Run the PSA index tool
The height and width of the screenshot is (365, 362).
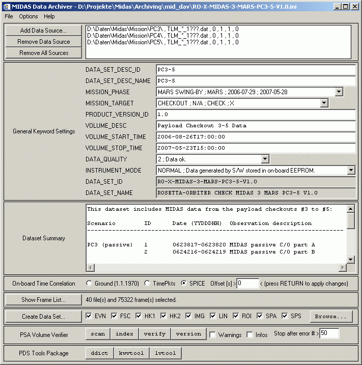[125, 334]
